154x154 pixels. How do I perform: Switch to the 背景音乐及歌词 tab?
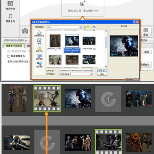click(14, 46)
